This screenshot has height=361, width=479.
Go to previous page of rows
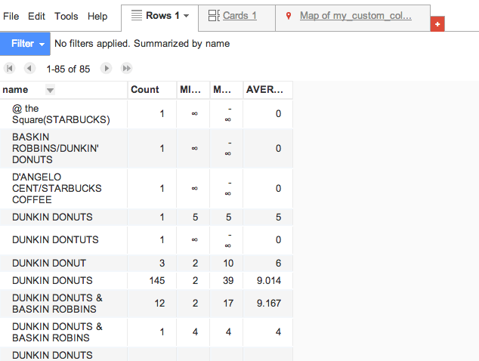point(29,68)
